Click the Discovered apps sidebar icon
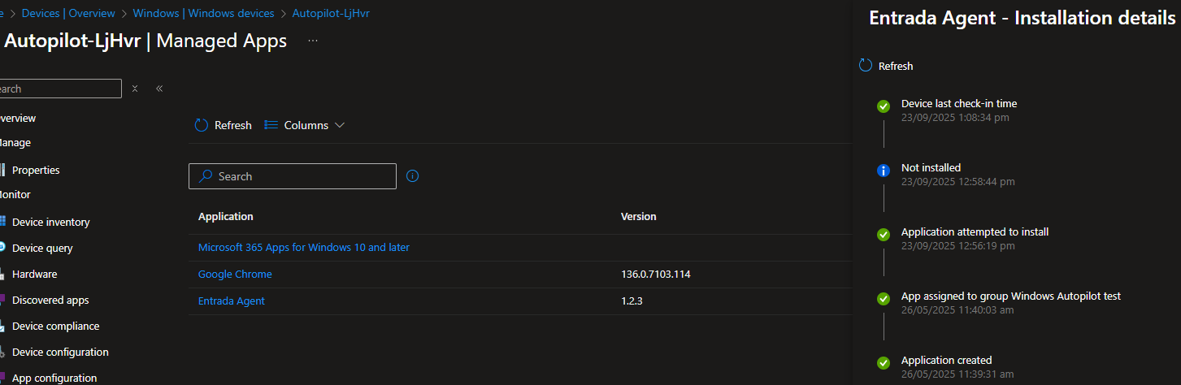Image resolution: width=1181 pixels, height=385 pixels. tap(2, 300)
